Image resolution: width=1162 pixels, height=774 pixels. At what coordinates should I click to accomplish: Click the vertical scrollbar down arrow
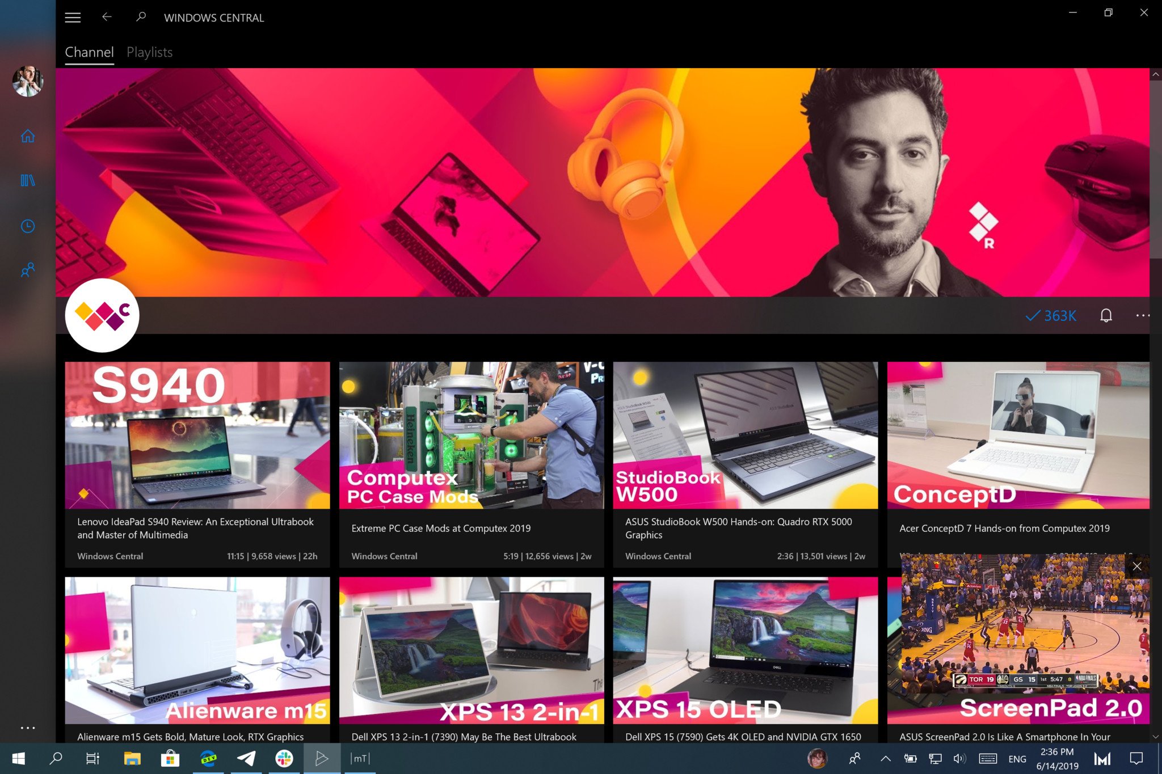pos(1155,737)
